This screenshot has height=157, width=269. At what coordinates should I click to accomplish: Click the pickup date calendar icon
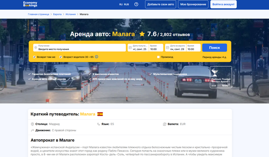point(130,48)
